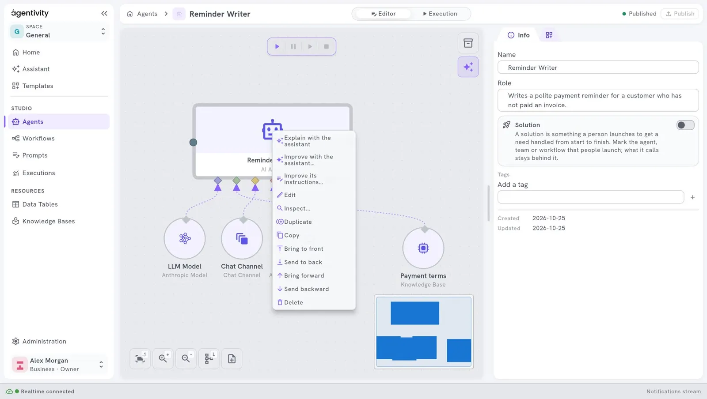Open Administration settings
The width and height of the screenshot is (707, 399).
pos(59,342)
